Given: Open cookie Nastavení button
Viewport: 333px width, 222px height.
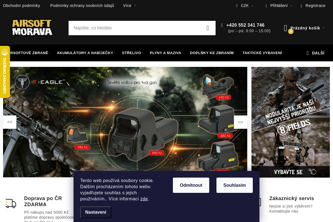Looking at the screenshot, I should (x=96, y=212).
